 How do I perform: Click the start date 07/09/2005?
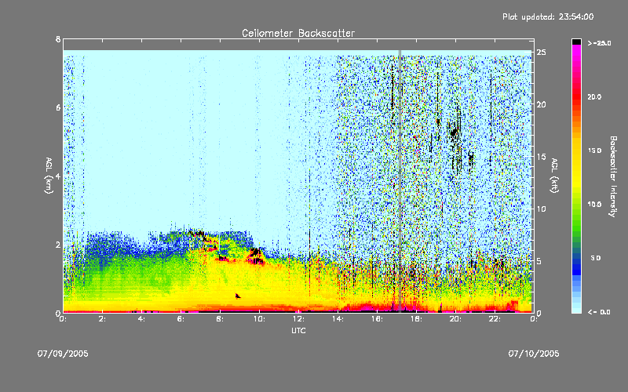click(x=63, y=354)
